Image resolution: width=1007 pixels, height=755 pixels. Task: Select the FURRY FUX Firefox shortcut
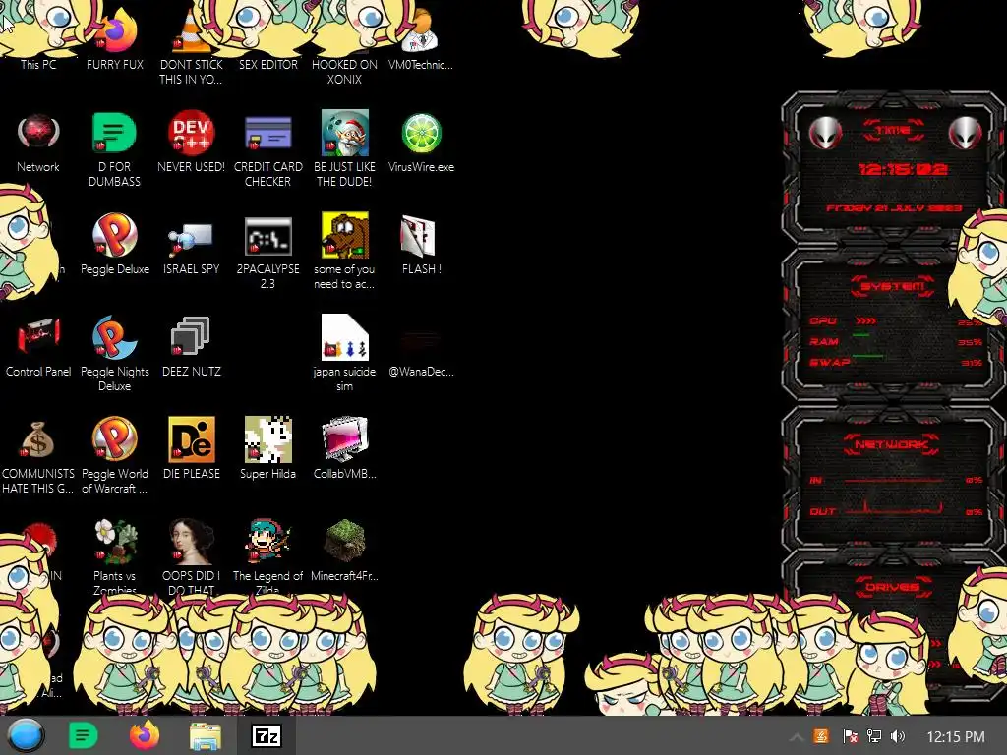coord(115,38)
